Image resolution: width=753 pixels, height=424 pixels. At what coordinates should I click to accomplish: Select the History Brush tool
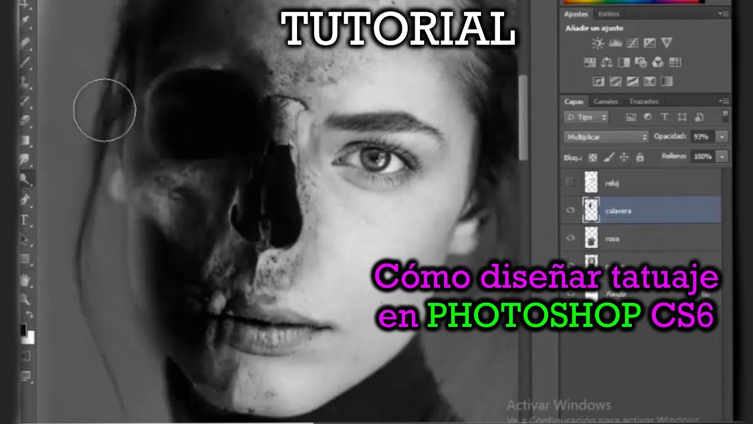[x=26, y=100]
